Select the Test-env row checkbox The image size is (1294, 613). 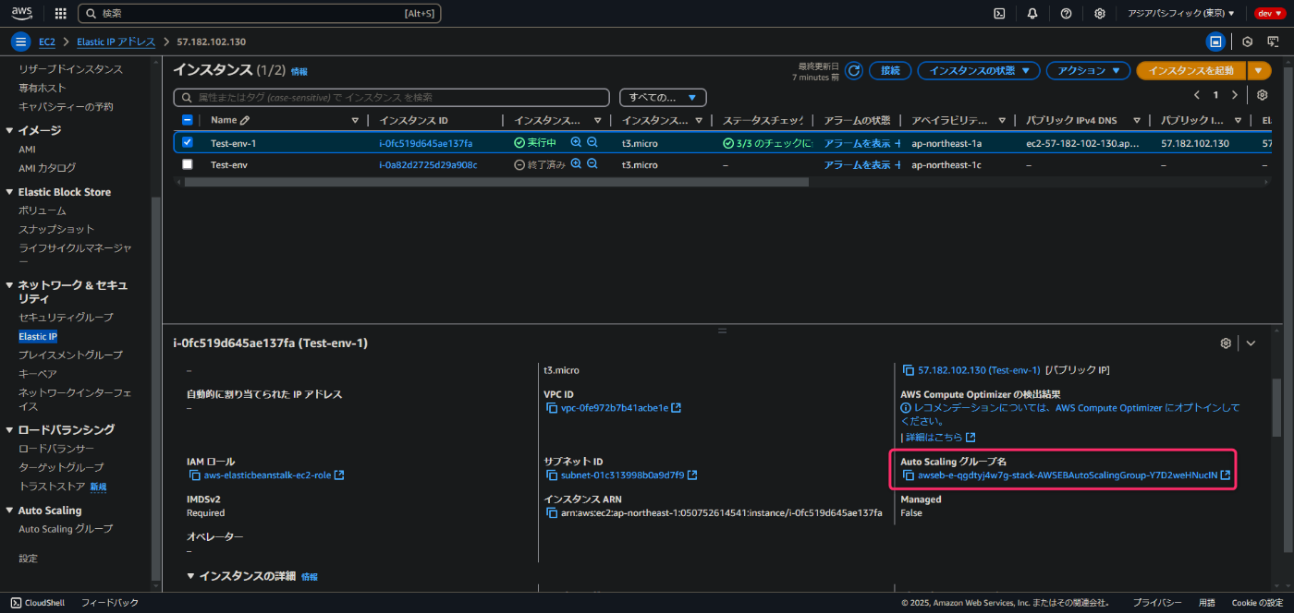point(188,163)
